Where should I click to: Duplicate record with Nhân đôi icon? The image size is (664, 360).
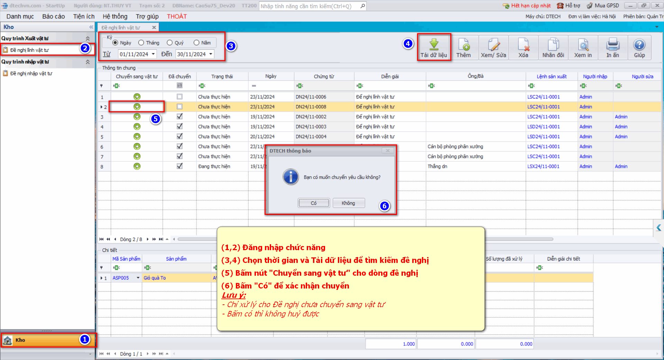553,45
